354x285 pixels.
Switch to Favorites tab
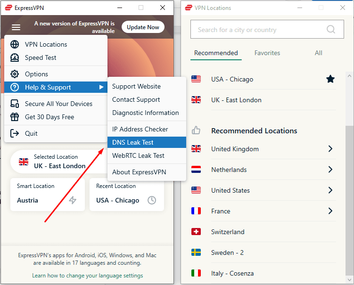[267, 53]
